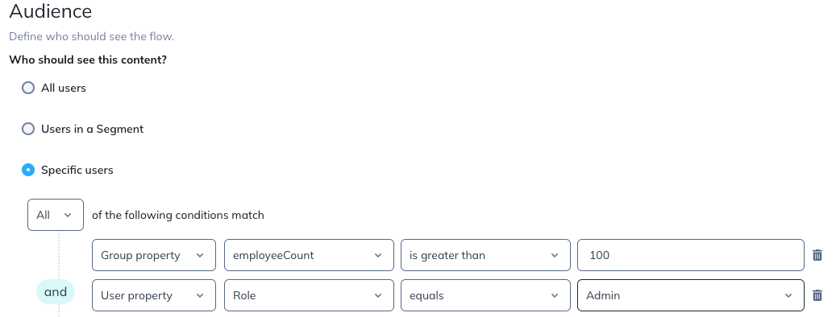The width and height of the screenshot is (836, 317).
Task: Delete the employeeCount condition with trash icon
Action: click(817, 255)
